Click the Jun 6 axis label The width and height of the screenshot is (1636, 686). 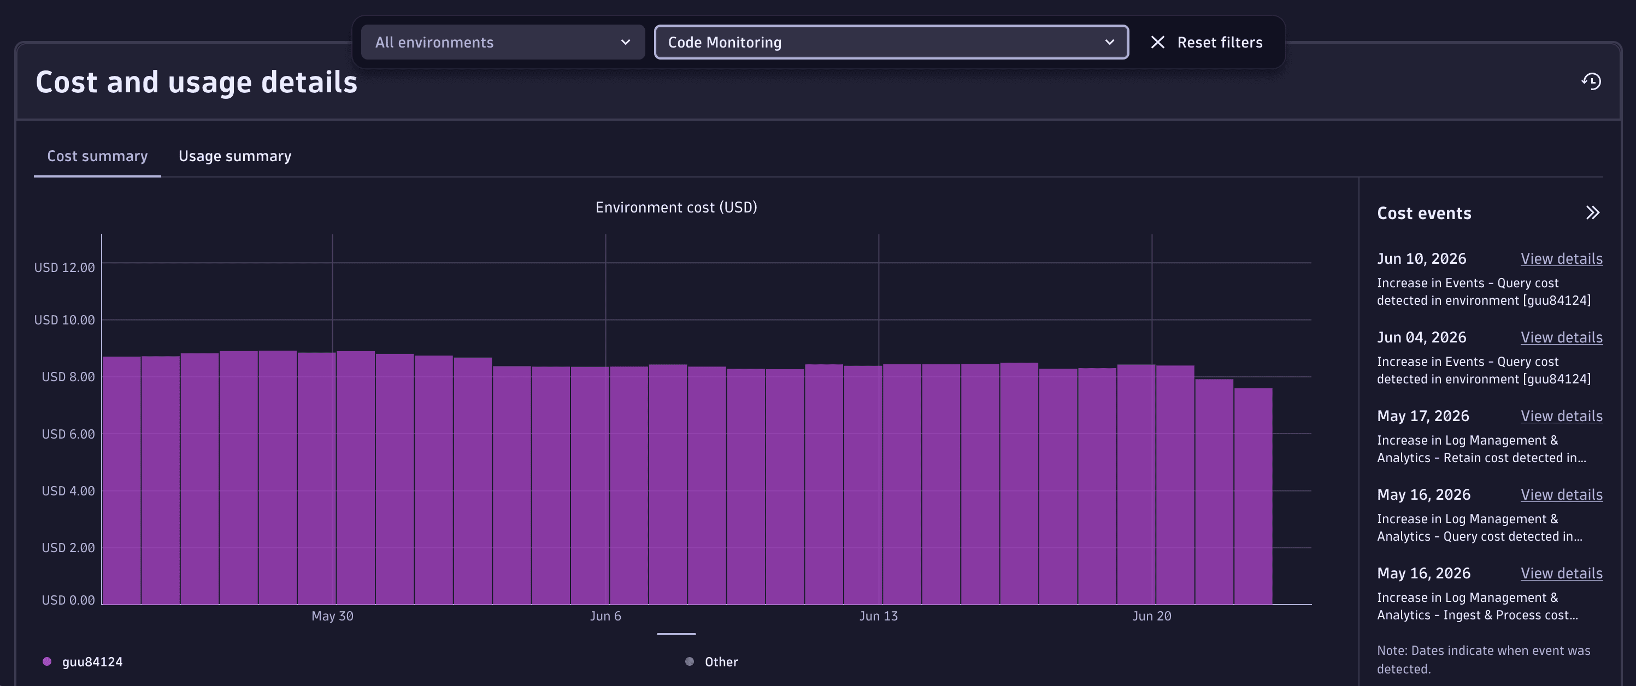[x=605, y=616]
